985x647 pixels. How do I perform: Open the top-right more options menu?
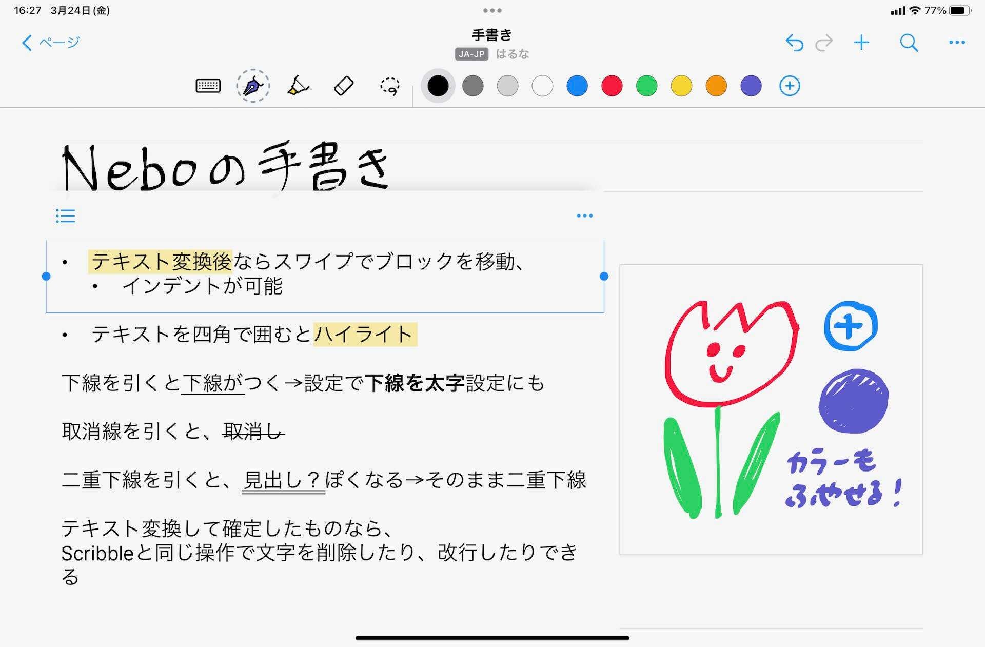pos(957,43)
